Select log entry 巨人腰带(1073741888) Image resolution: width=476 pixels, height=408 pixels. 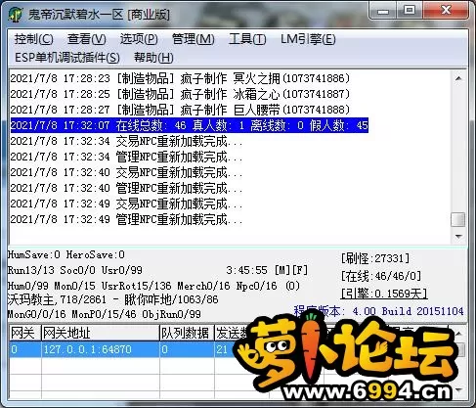tap(180, 110)
